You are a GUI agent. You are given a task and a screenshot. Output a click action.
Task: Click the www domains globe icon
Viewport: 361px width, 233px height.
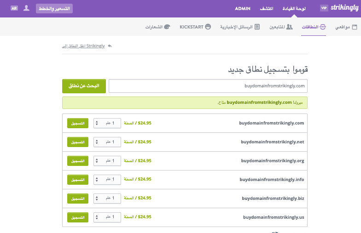(x=323, y=27)
